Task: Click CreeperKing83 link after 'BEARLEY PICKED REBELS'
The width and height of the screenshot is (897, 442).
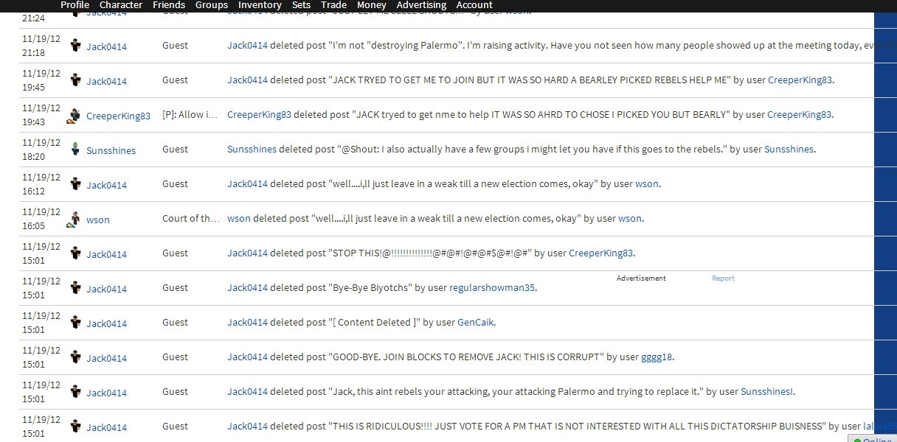Action: (x=800, y=80)
